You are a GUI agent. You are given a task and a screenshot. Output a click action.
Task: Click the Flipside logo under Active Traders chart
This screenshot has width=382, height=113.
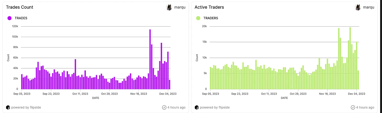click(197, 107)
